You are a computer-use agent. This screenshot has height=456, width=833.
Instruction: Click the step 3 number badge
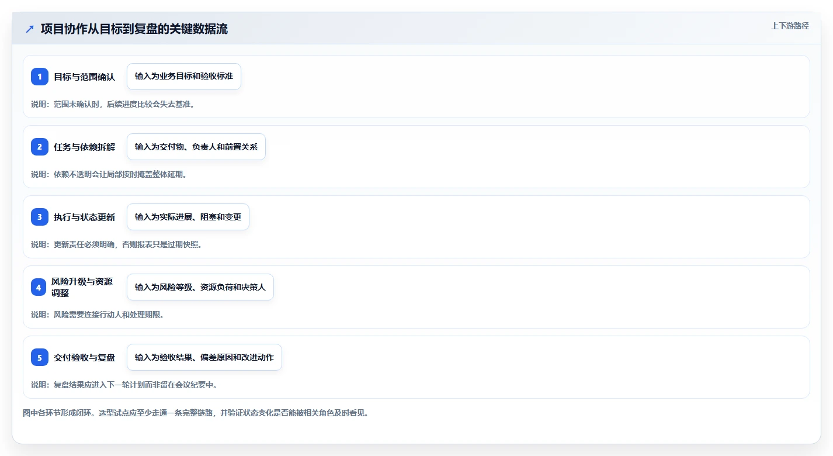40,217
